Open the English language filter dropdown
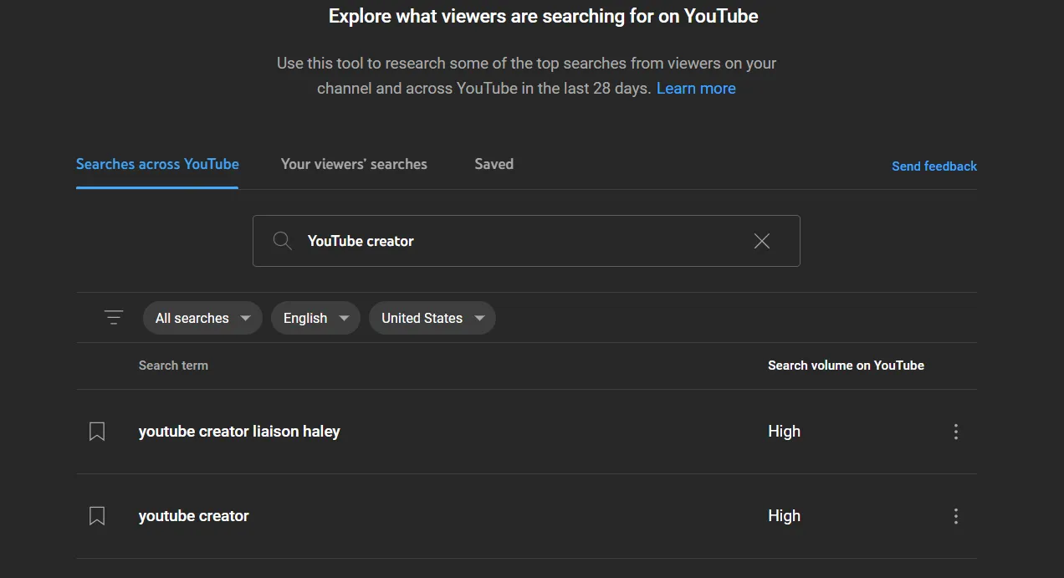Screen dimensions: 1064x578 [x=315, y=318]
